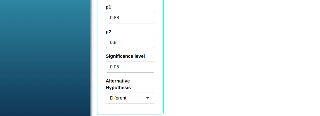Click the 'Significance level' label
The width and height of the screenshot is (320, 116).
[125, 56]
